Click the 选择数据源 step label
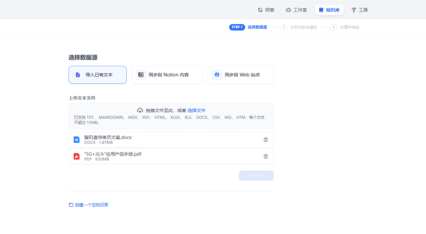 (x=257, y=27)
